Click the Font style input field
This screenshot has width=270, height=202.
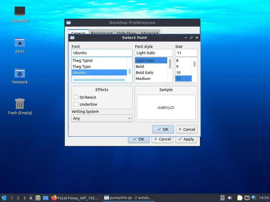pos(154,53)
